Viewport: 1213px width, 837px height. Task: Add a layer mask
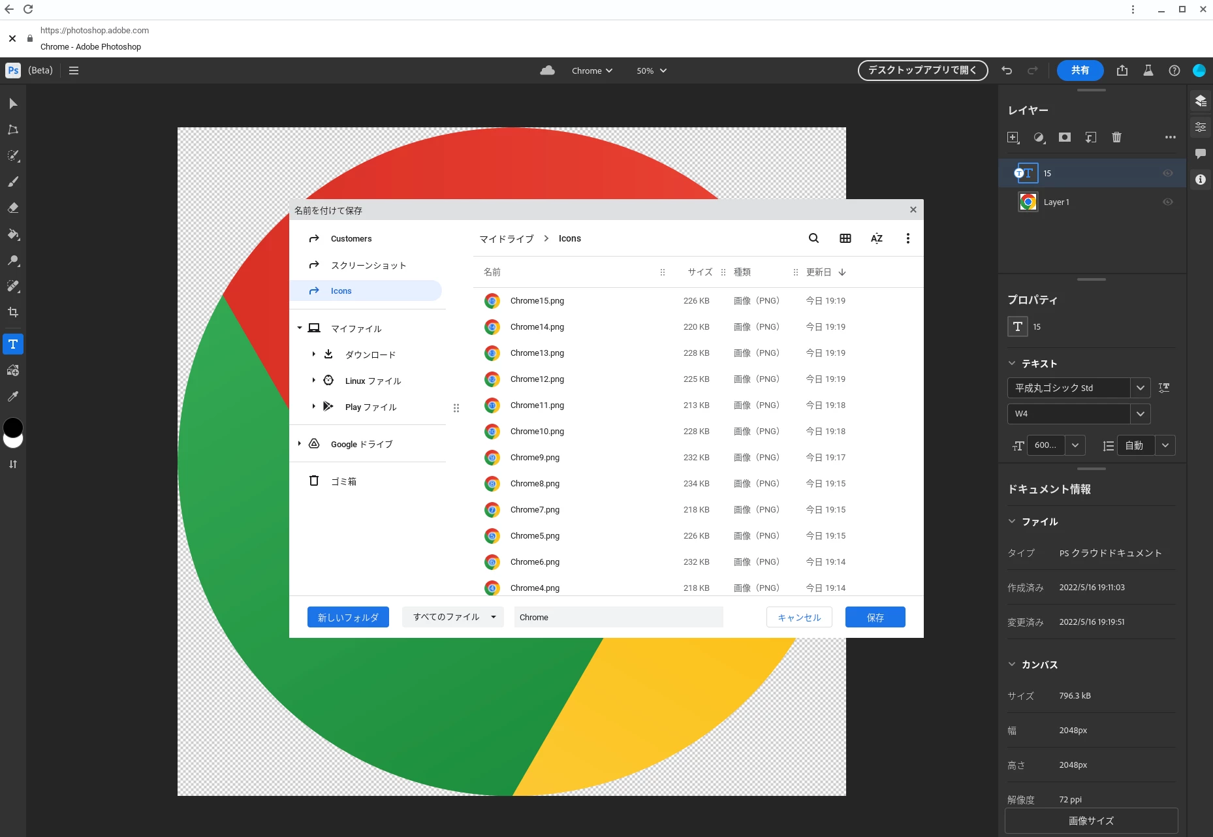click(1065, 137)
